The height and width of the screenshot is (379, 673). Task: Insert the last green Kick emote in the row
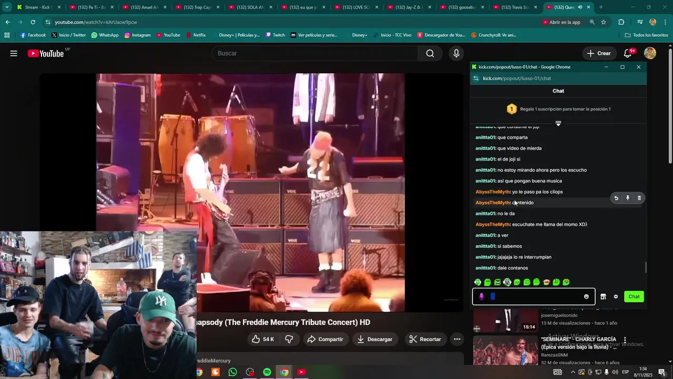point(566,282)
